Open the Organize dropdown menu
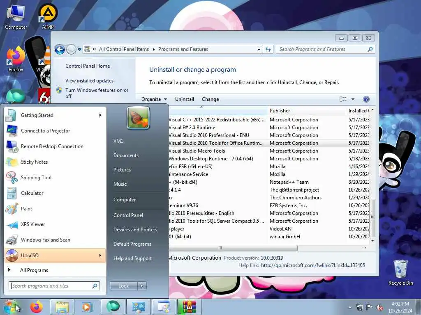 (x=154, y=99)
